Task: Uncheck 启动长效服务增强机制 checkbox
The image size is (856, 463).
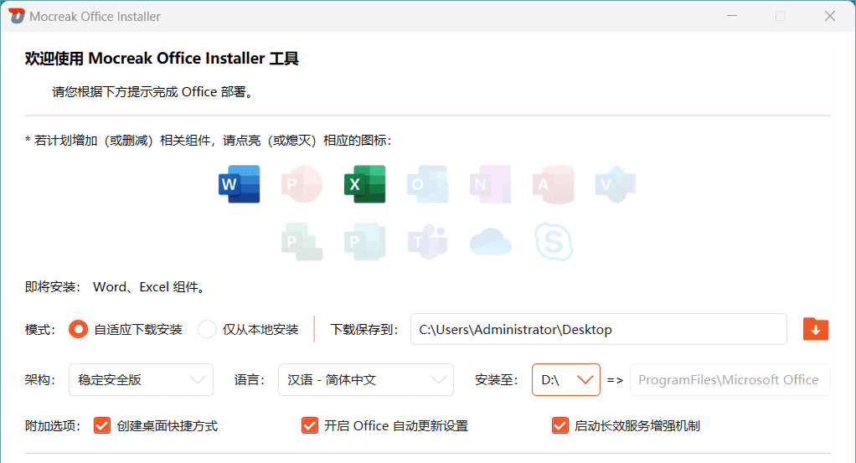Action: [559, 425]
